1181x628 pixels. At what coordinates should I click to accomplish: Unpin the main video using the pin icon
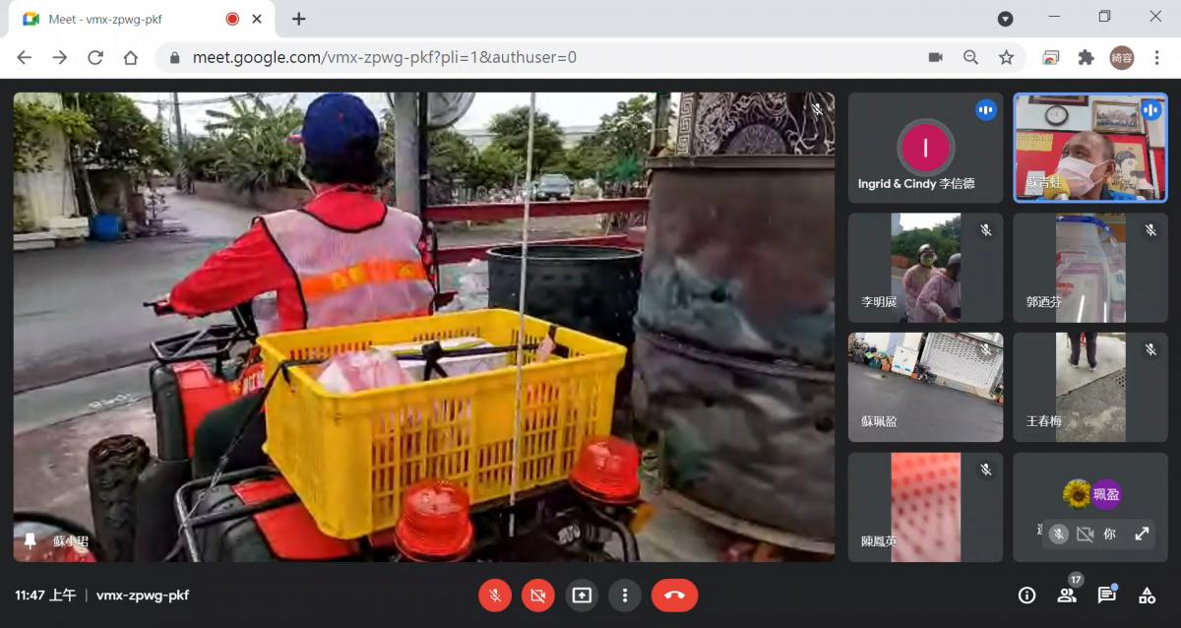coord(30,541)
